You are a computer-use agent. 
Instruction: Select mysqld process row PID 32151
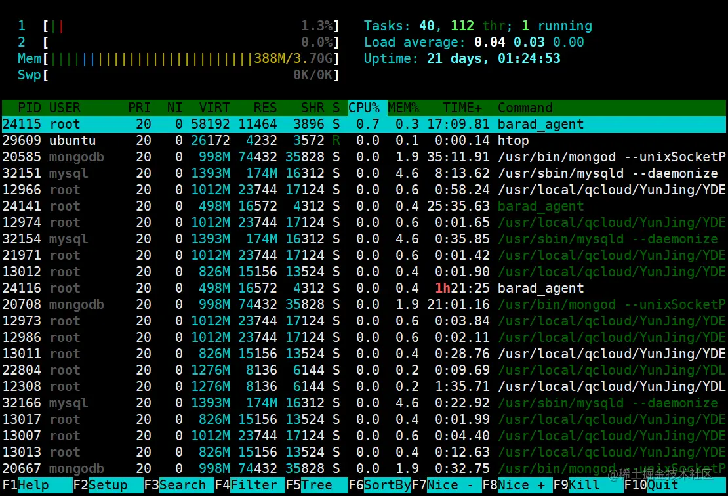pyautogui.click(x=364, y=173)
